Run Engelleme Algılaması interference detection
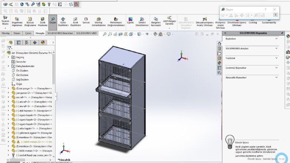This screenshot has height=163, width=290. click(17, 22)
